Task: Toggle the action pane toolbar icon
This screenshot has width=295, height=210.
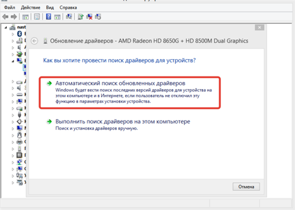Action: [x=57, y=17]
